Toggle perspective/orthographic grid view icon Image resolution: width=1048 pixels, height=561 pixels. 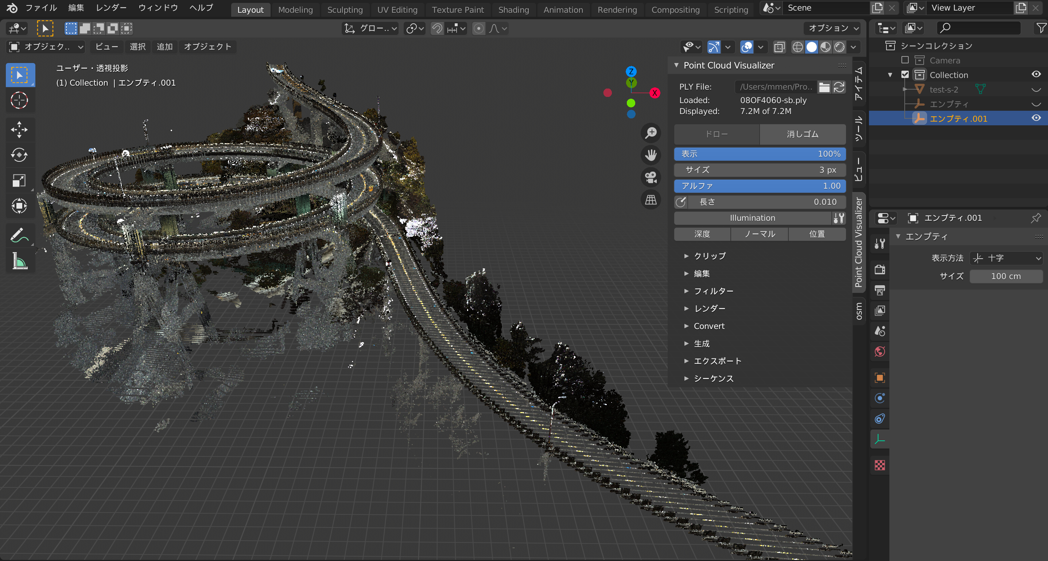pos(651,200)
